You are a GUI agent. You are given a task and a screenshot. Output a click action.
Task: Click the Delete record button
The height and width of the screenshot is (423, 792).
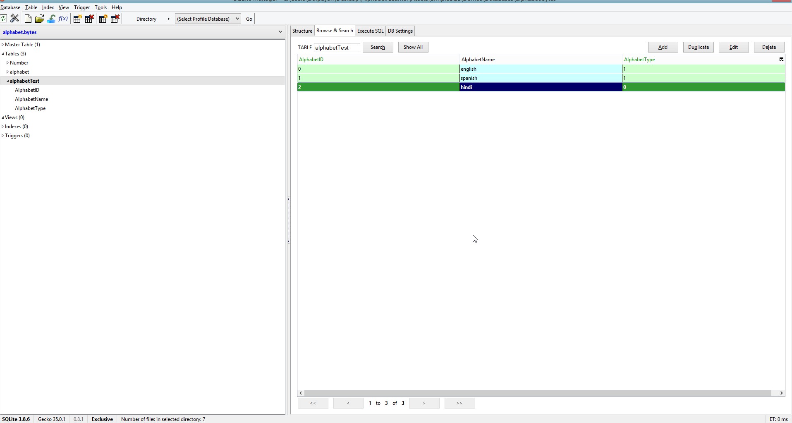click(769, 47)
